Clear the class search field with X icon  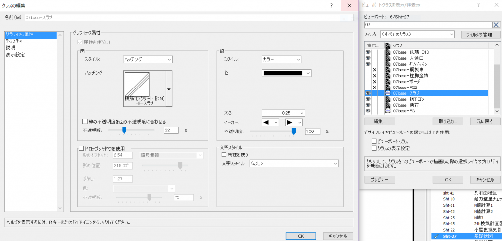coord(496,24)
